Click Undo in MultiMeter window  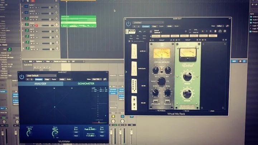[62, 79]
